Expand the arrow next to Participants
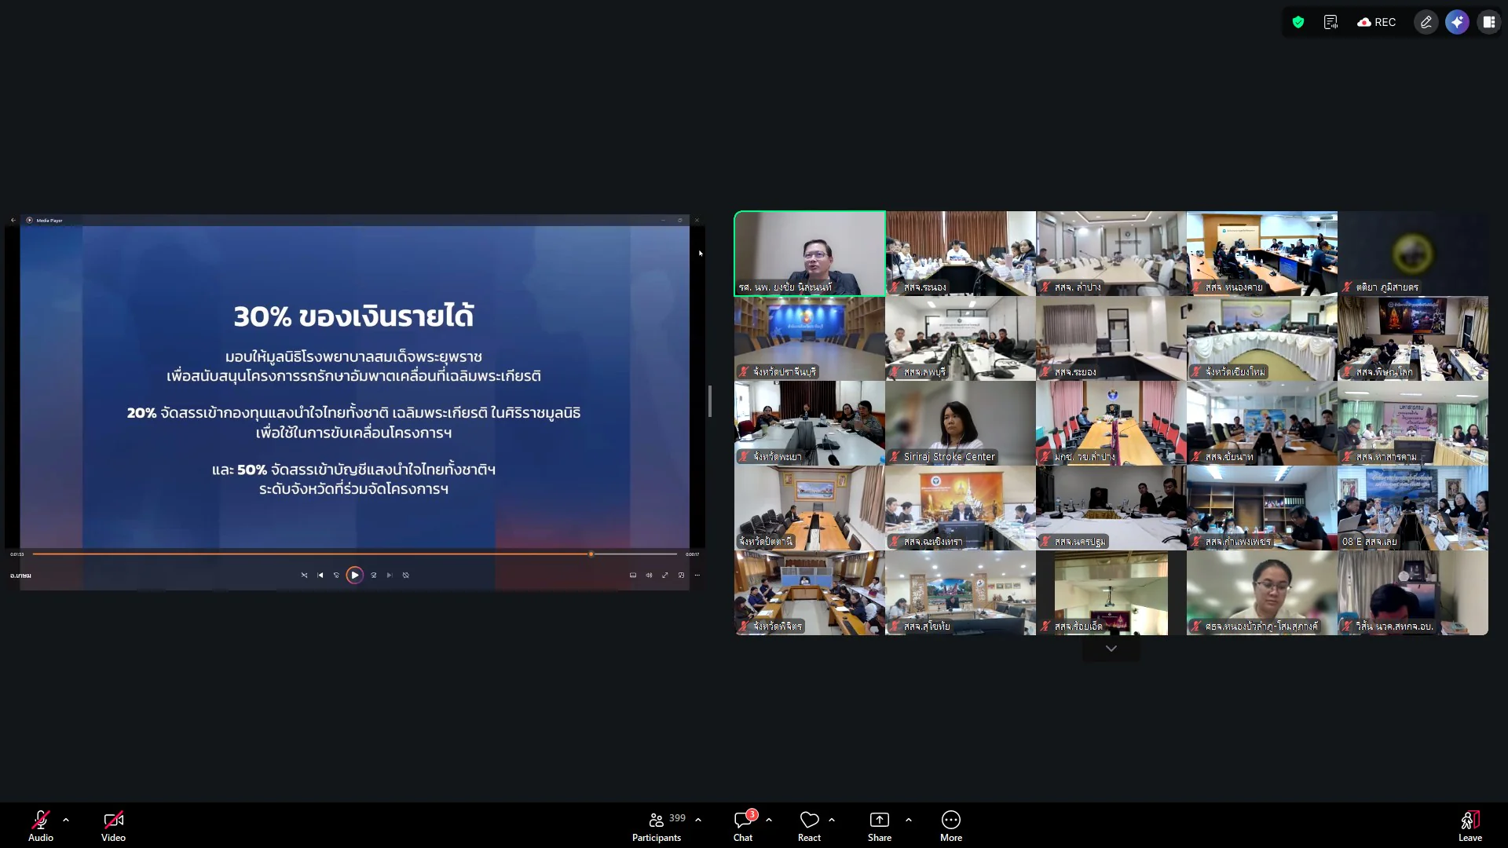The height and width of the screenshot is (848, 1508). pyautogui.click(x=698, y=820)
